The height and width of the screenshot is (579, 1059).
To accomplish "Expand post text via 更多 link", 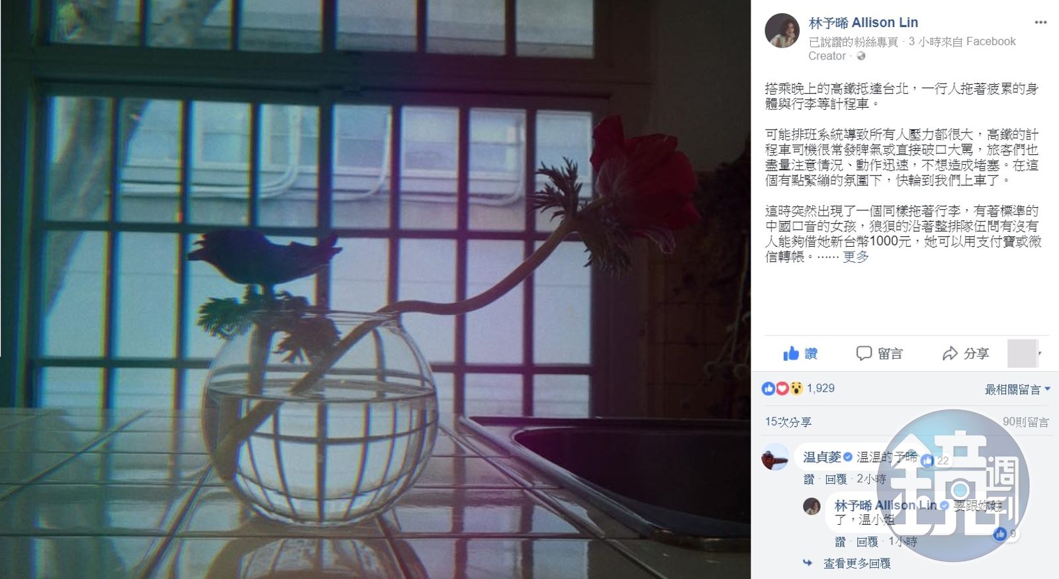I will [x=856, y=257].
